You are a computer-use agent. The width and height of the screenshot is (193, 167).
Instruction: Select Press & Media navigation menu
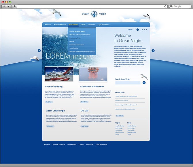pyautogui.click(x=73, y=25)
